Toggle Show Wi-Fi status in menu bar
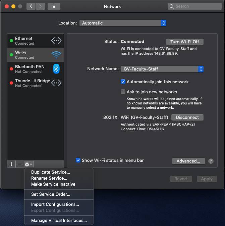 [78, 161]
